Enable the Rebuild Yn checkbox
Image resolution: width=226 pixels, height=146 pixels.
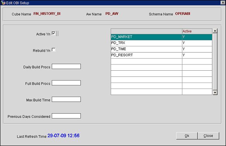click(x=53, y=50)
